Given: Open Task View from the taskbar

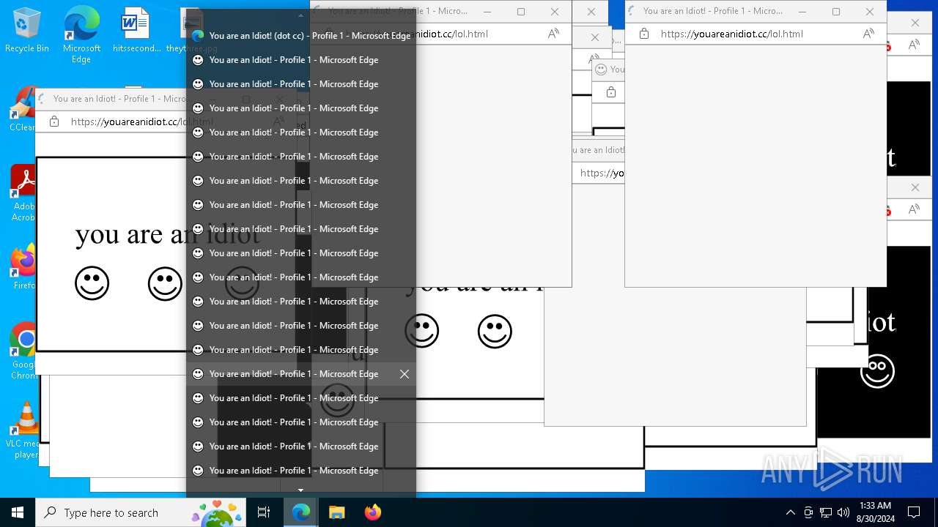Looking at the screenshot, I should click(264, 512).
